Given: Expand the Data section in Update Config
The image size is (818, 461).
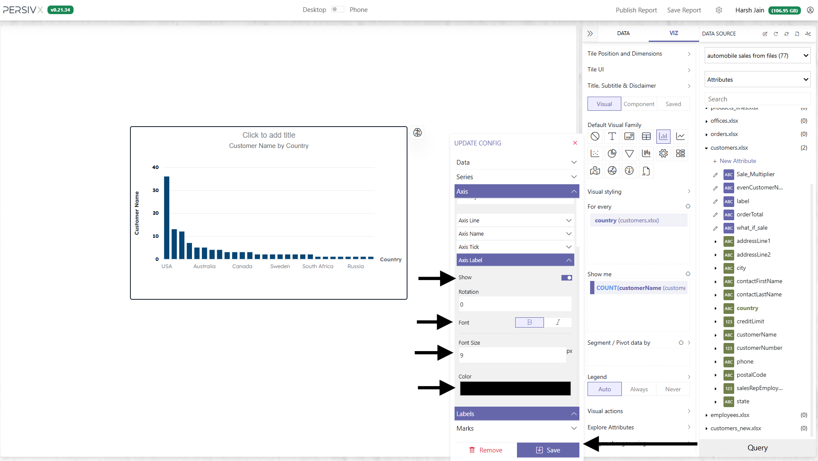Looking at the screenshot, I should [517, 163].
